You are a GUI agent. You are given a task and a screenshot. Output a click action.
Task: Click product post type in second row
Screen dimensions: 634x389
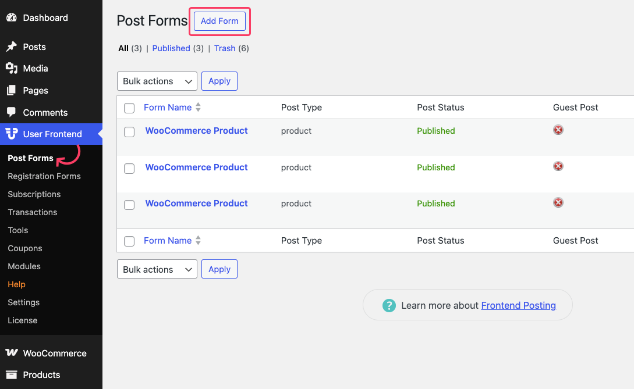(296, 167)
